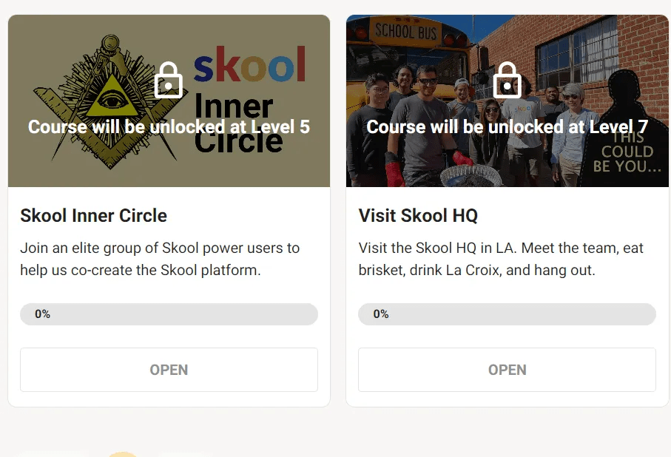Click the 0% label under Visit Skool HQ
The height and width of the screenshot is (457, 671).
tap(381, 314)
